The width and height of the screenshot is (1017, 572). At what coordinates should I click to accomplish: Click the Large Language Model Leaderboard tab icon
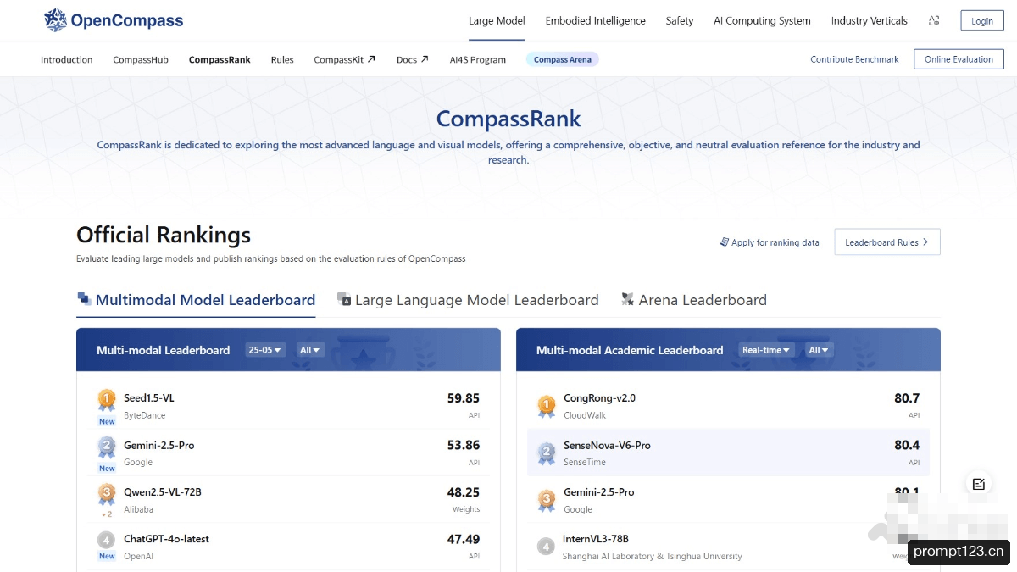(x=344, y=299)
